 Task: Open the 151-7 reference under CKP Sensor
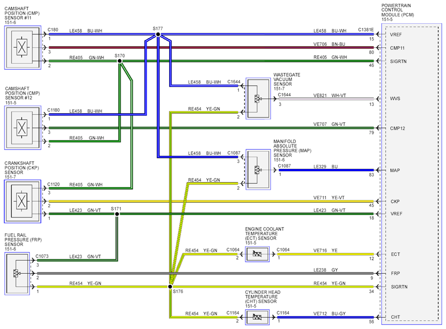(x=10, y=177)
